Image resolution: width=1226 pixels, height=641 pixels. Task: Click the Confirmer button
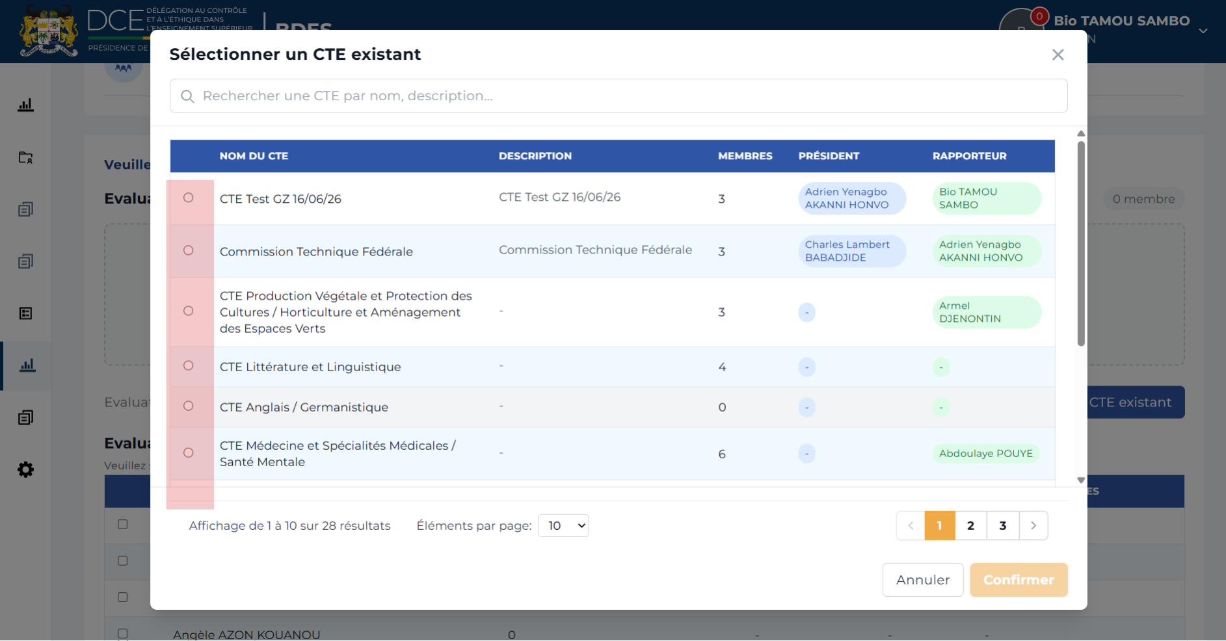point(1019,580)
